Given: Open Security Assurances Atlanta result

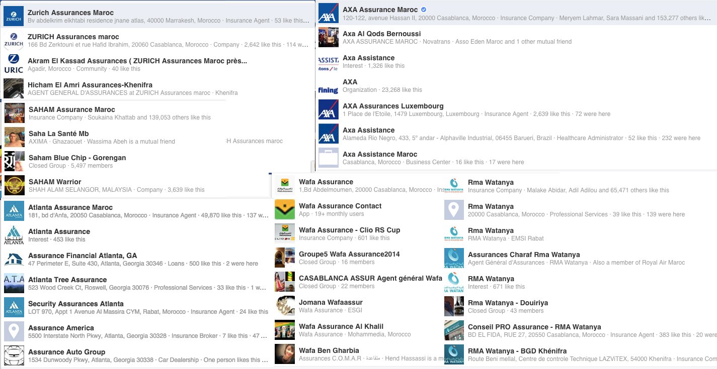Looking at the screenshot, I should (136, 307).
